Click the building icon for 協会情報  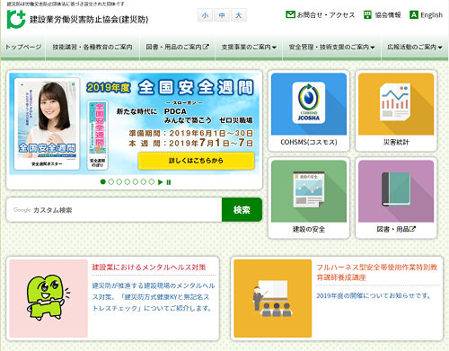click(367, 14)
